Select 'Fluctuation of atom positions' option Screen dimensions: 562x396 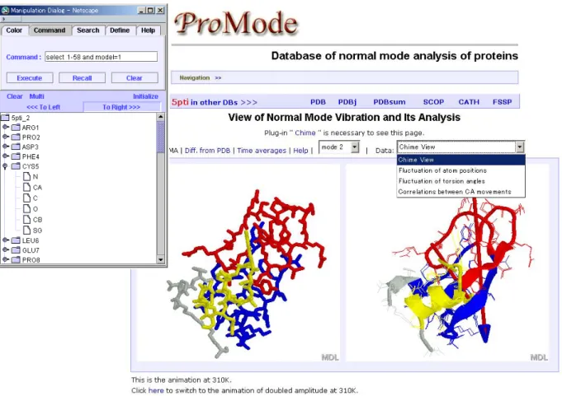461,170
